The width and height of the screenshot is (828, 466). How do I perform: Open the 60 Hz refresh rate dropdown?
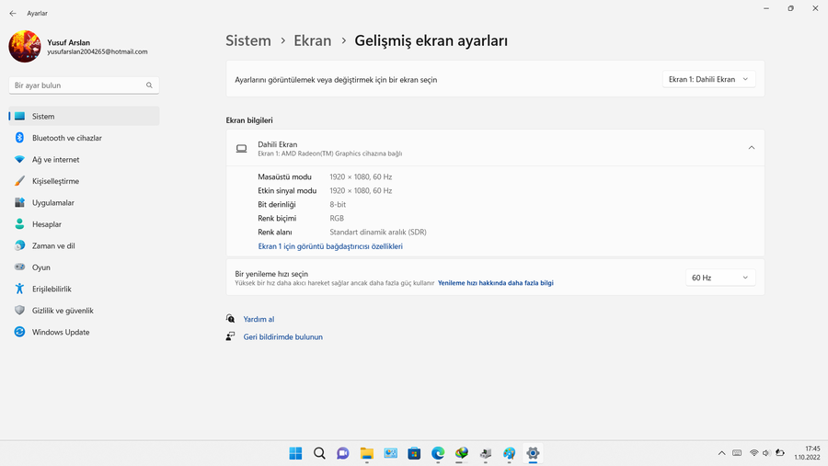pyautogui.click(x=719, y=278)
